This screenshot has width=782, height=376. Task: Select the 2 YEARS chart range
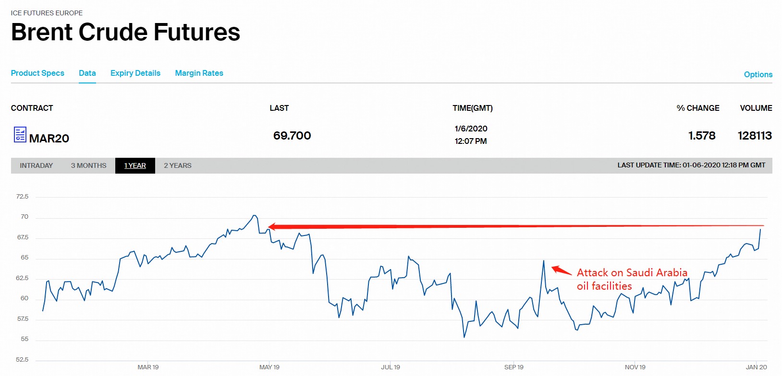pos(178,165)
